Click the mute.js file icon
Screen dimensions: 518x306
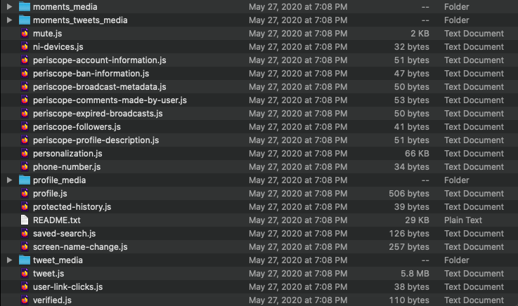tap(25, 34)
